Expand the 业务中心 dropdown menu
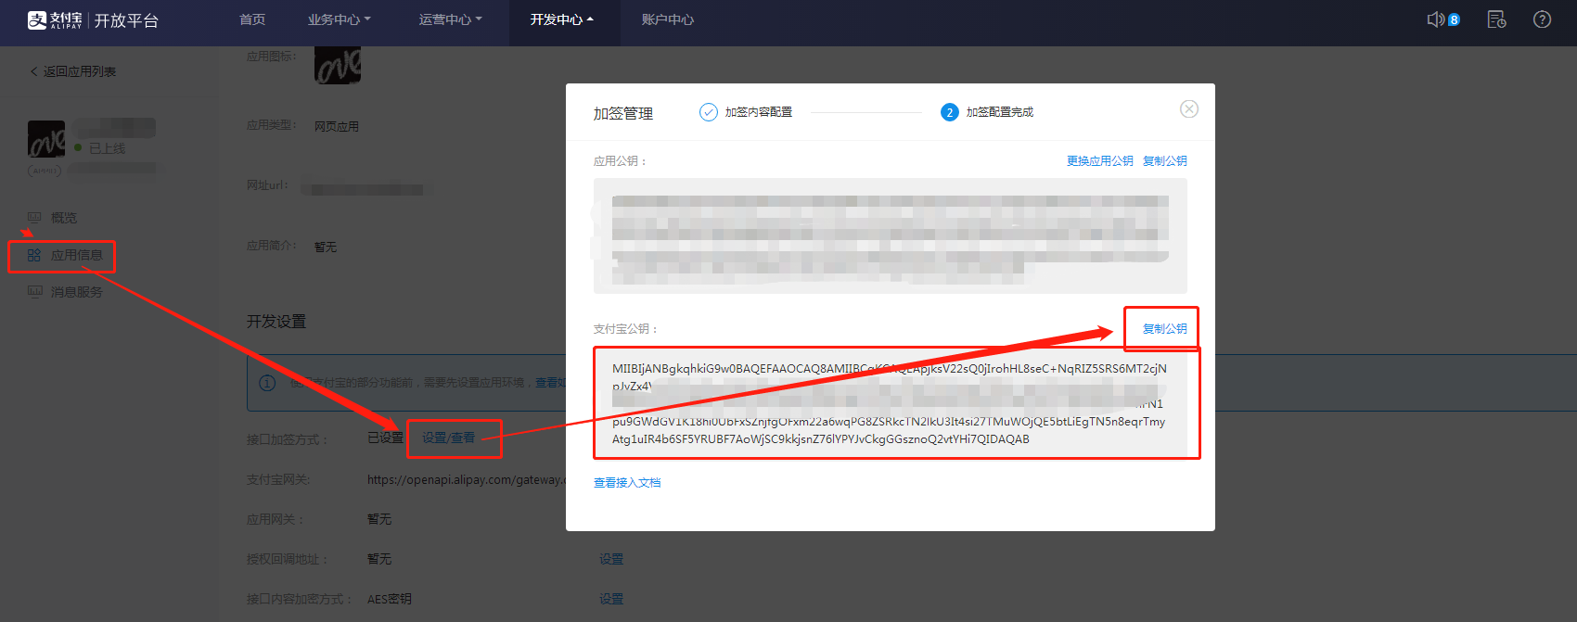 click(x=339, y=19)
